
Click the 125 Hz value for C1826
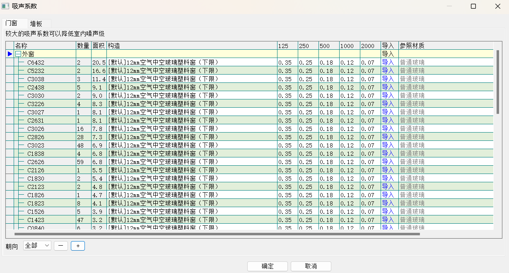click(x=287, y=195)
